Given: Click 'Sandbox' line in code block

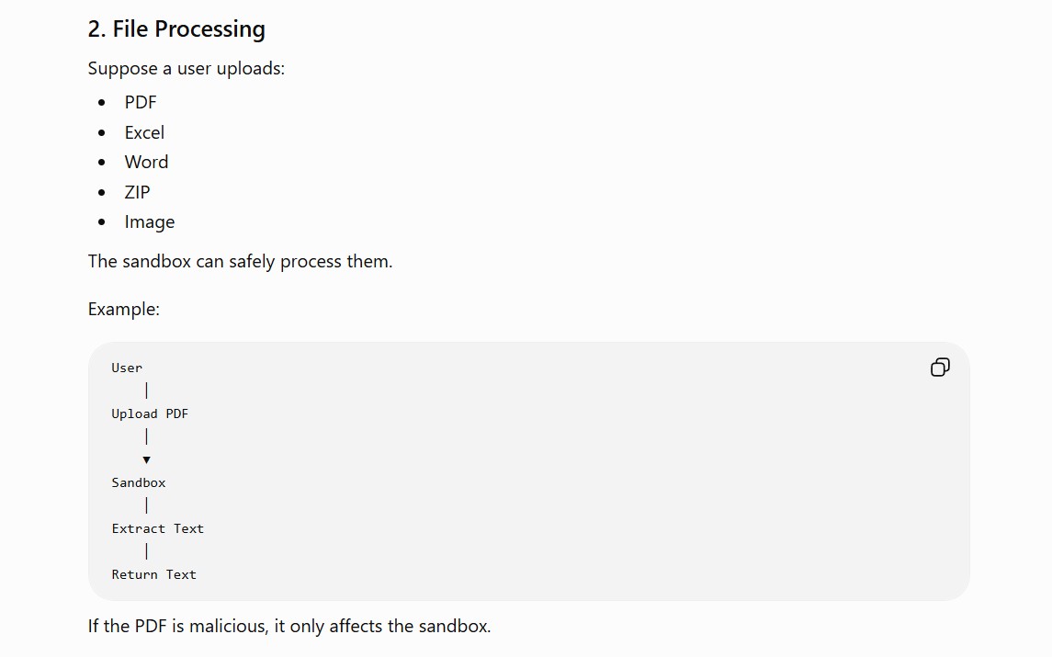Looking at the screenshot, I should tap(138, 482).
